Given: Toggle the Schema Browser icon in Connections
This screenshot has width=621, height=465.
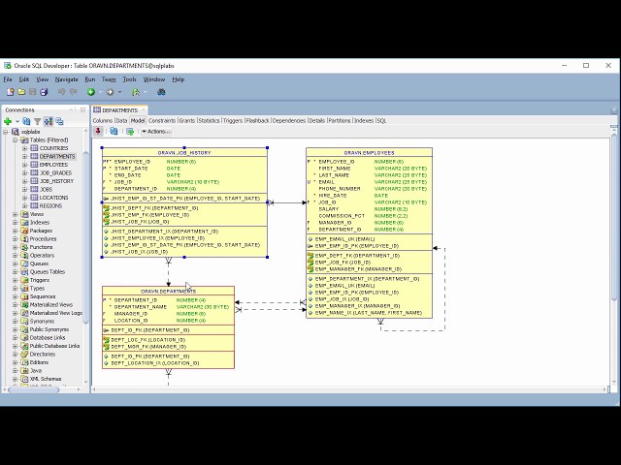Looking at the screenshot, I should pos(49,121).
